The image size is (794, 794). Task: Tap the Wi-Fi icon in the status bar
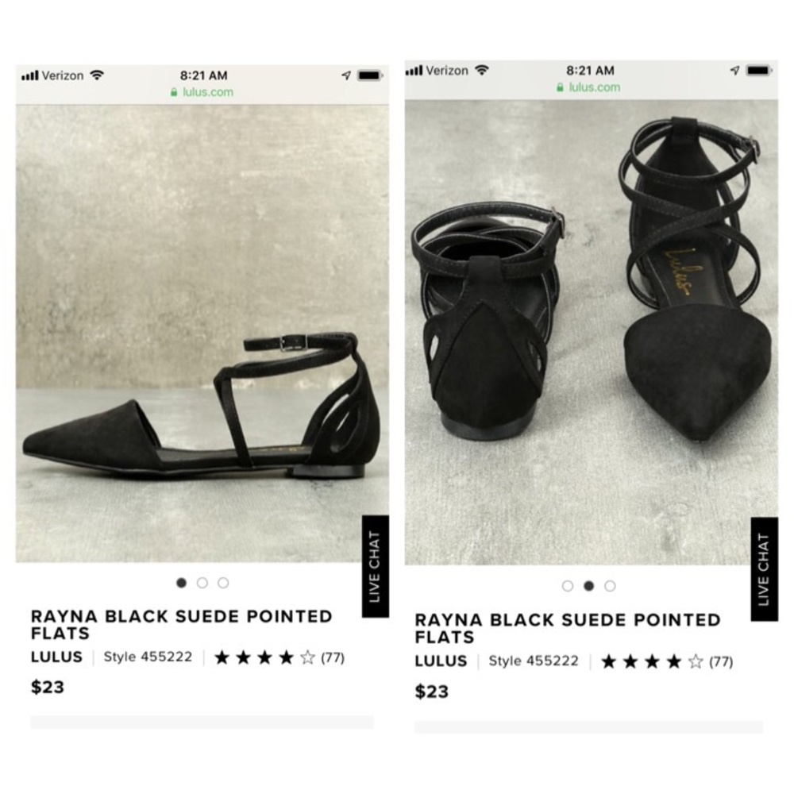pos(97,75)
